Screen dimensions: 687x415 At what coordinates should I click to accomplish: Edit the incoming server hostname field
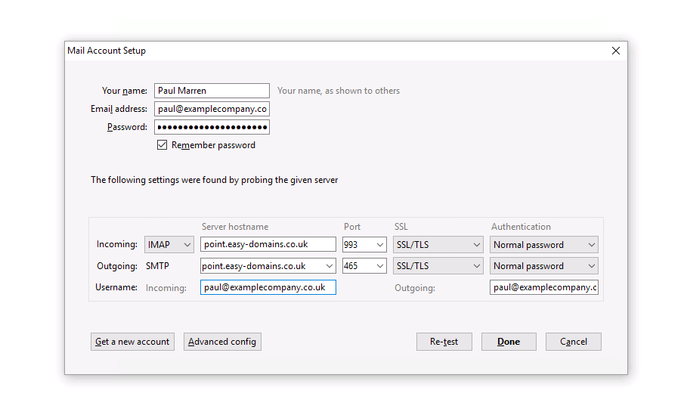pos(268,244)
